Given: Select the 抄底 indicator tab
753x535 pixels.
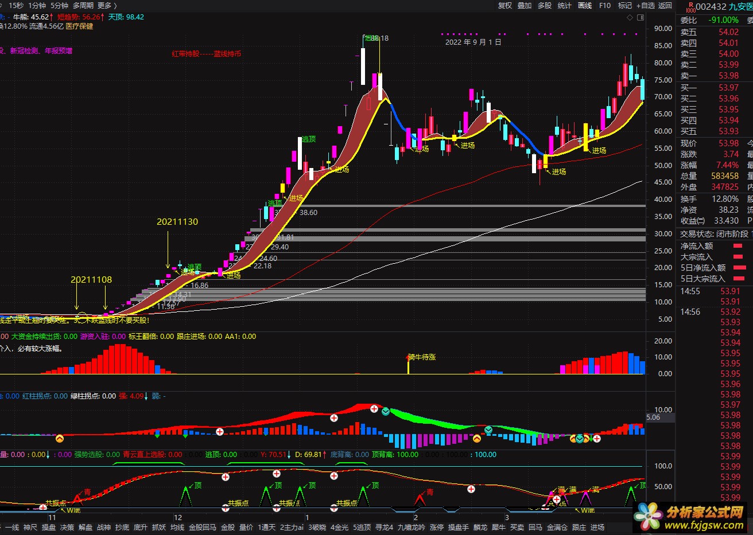Looking at the screenshot, I should point(122,528).
